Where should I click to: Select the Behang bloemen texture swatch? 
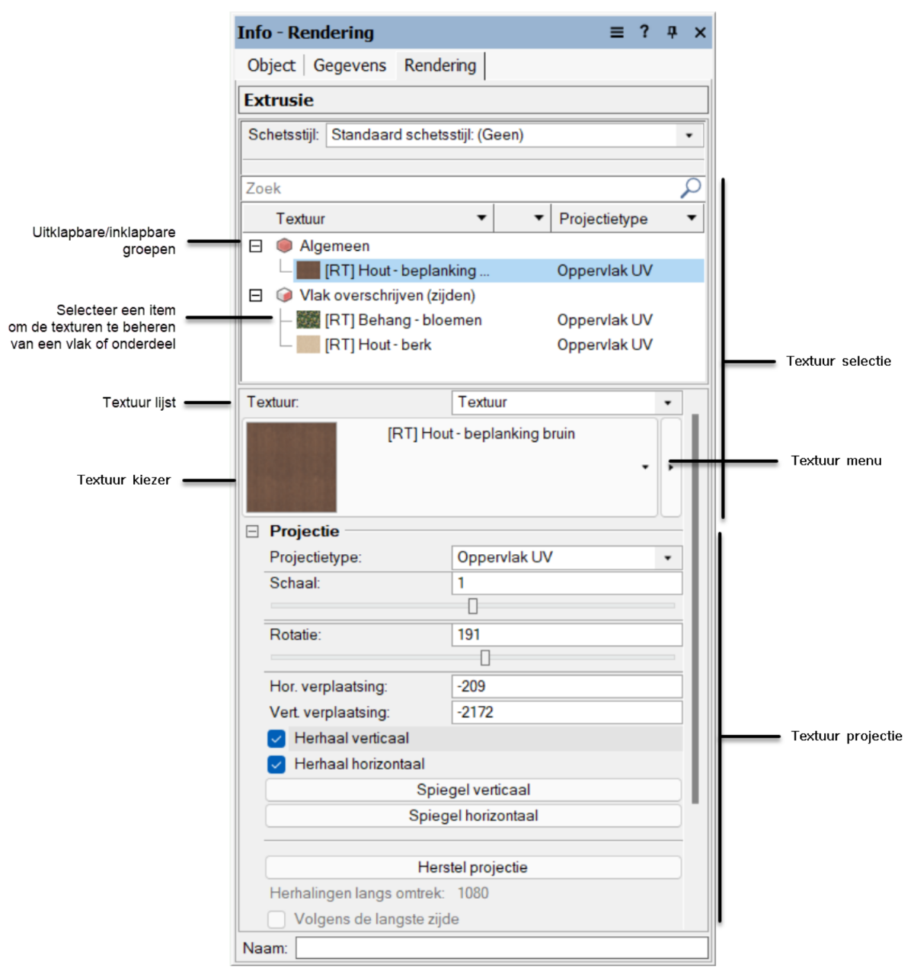pos(308,320)
